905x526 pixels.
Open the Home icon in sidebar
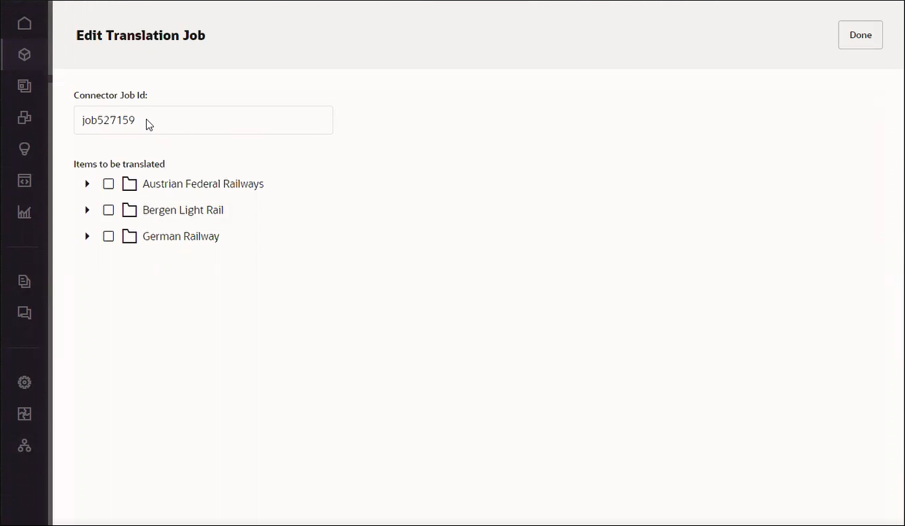(x=24, y=23)
